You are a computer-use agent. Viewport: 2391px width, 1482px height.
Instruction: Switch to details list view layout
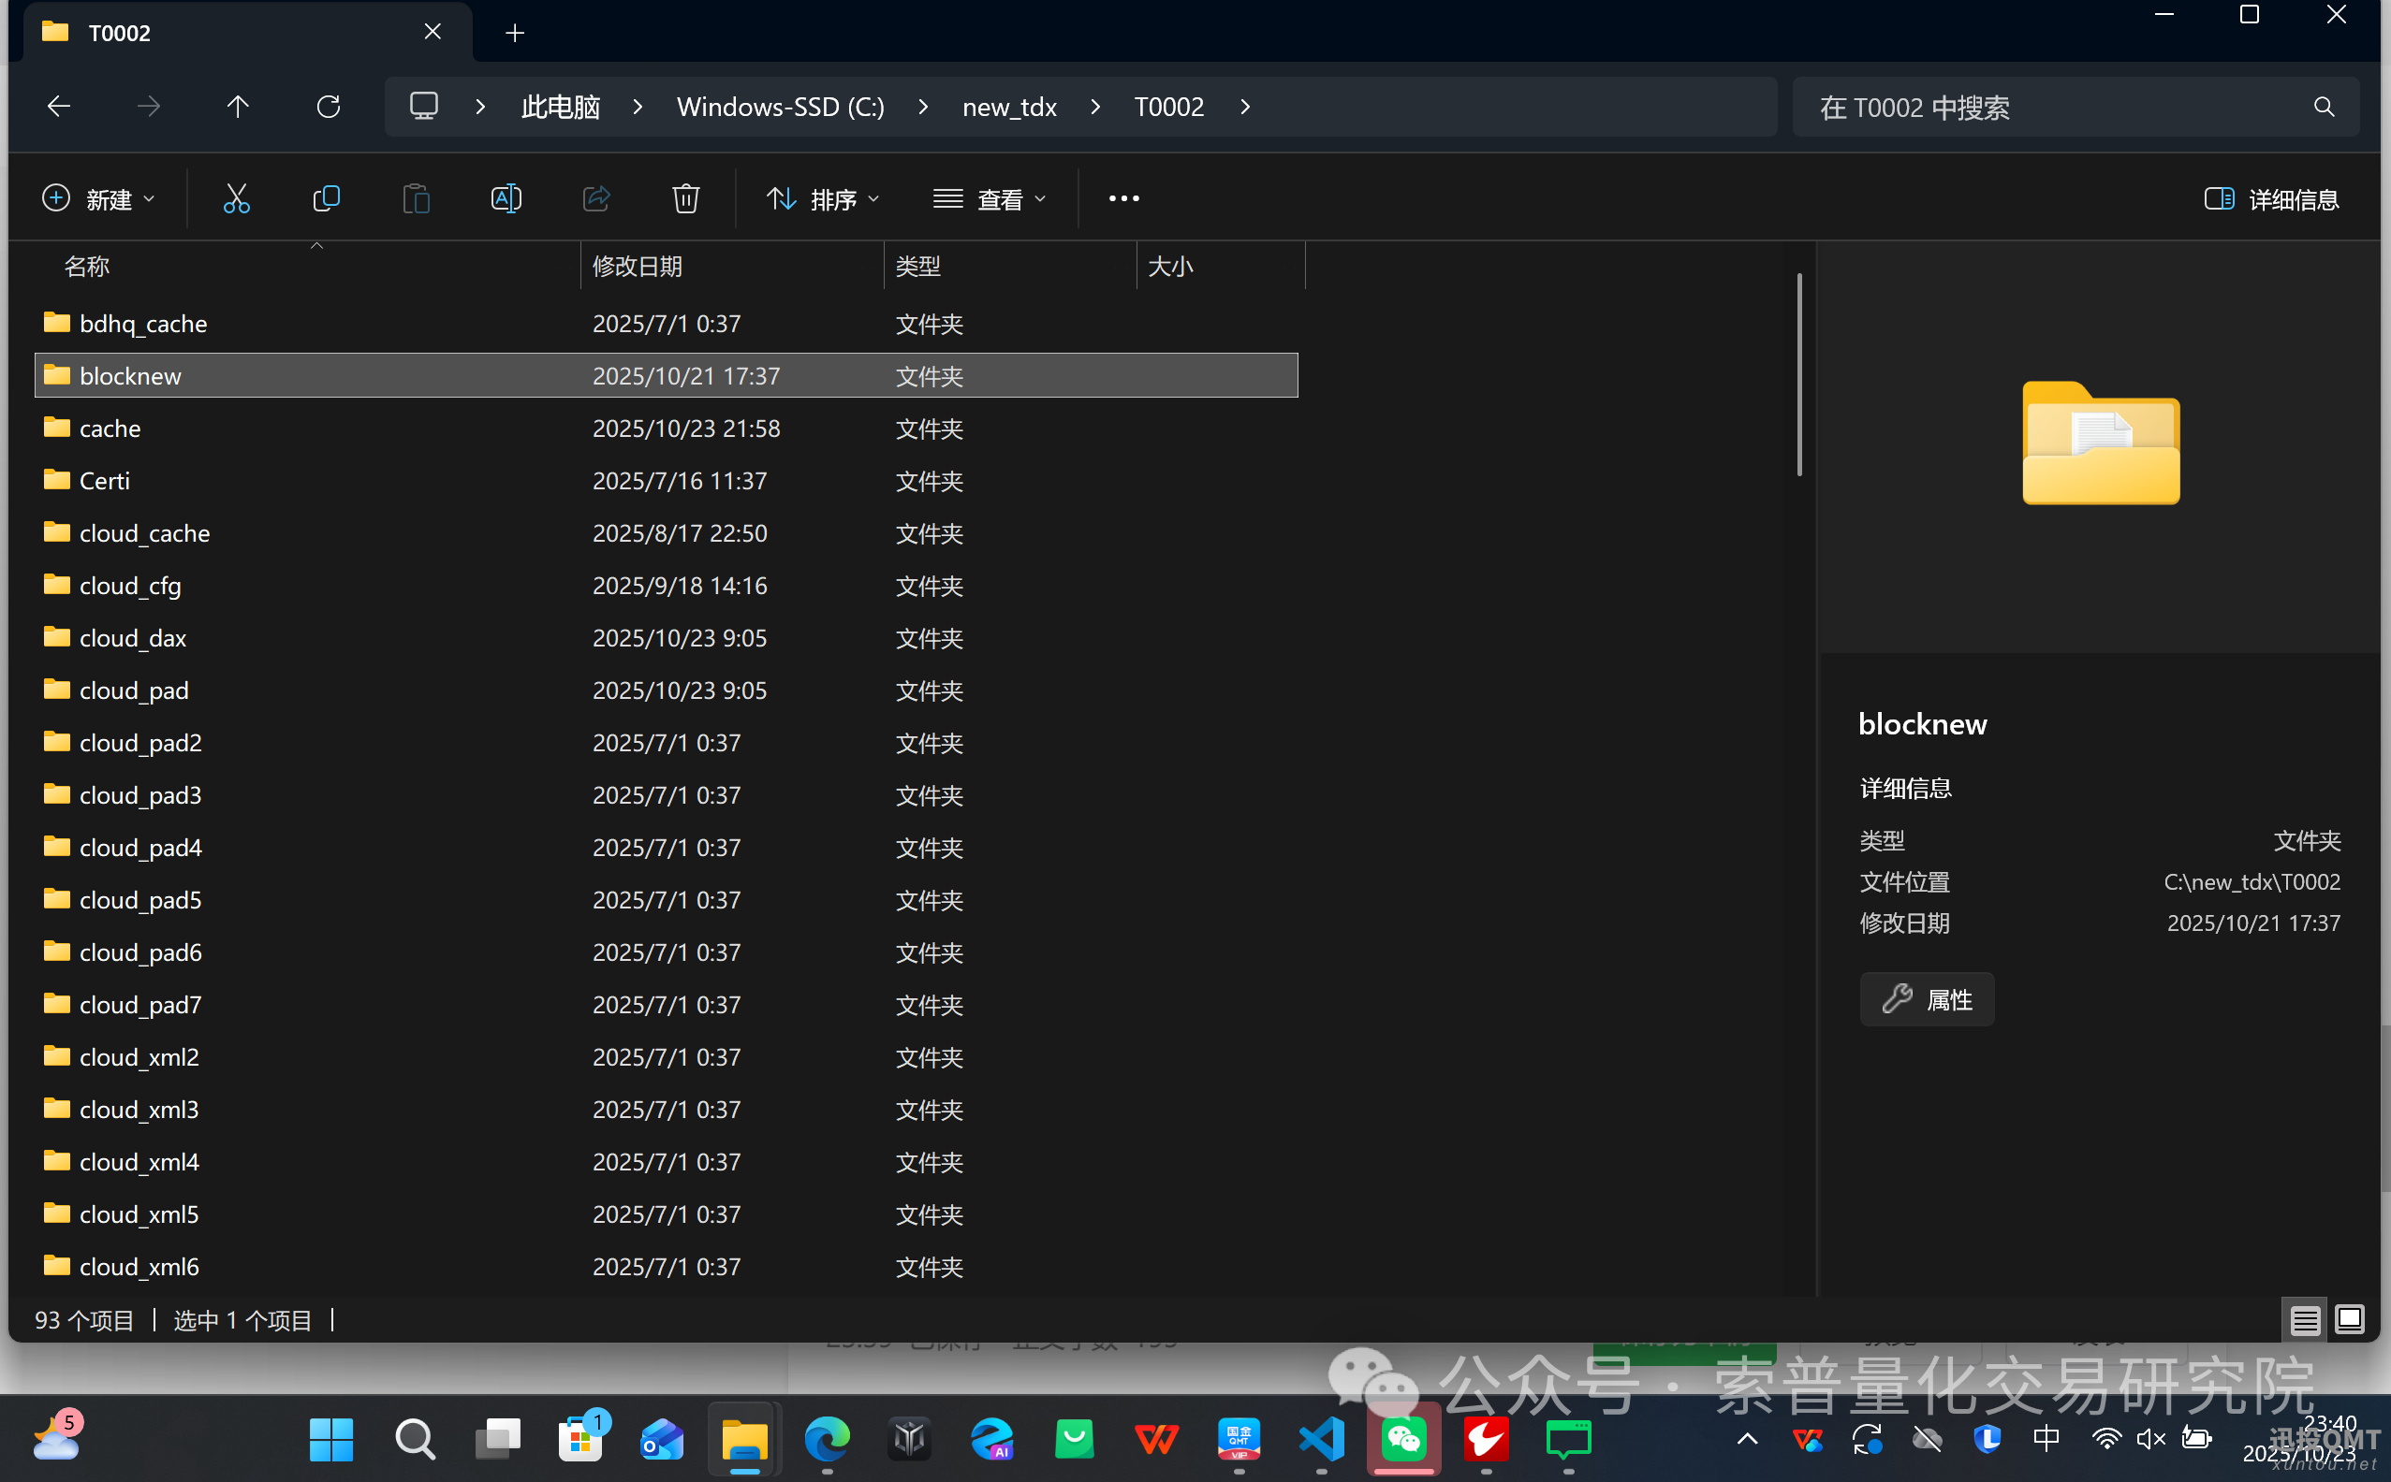(2305, 1320)
